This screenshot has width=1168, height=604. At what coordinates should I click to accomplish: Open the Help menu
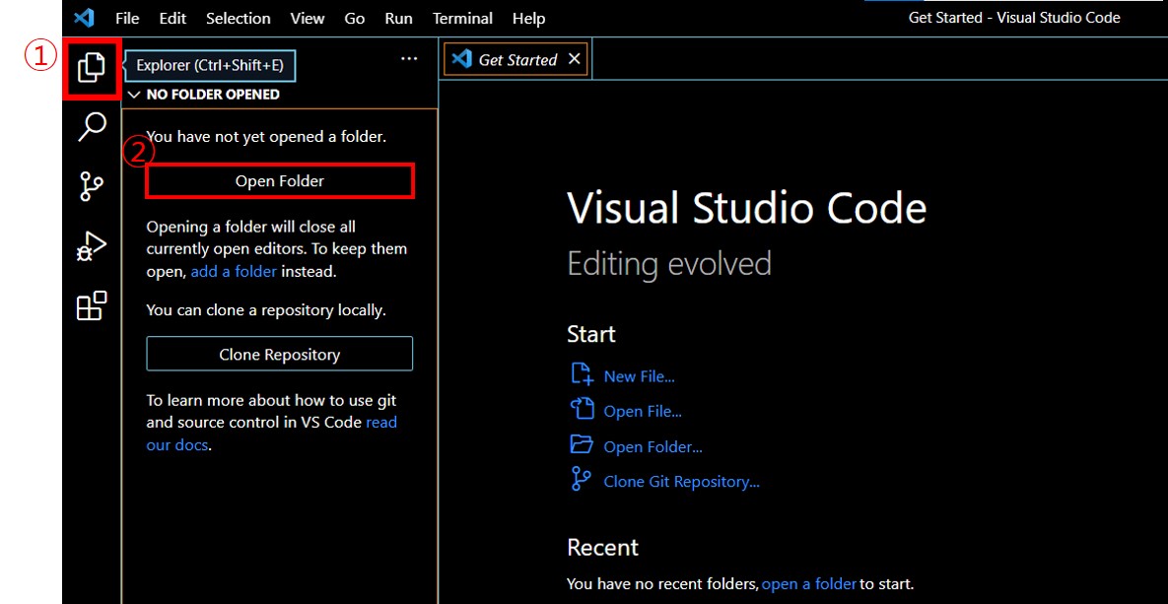pos(529,19)
